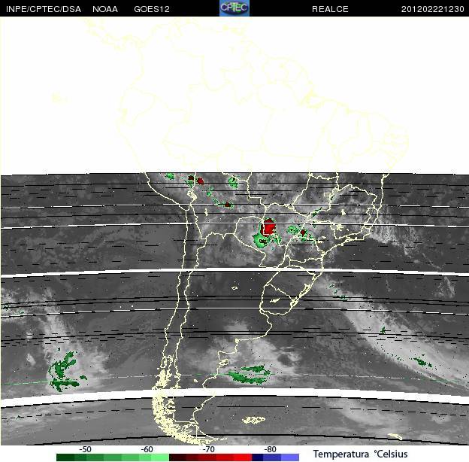Select the NOAA label in header
This screenshot has width=469, height=462.
(105, 9)
